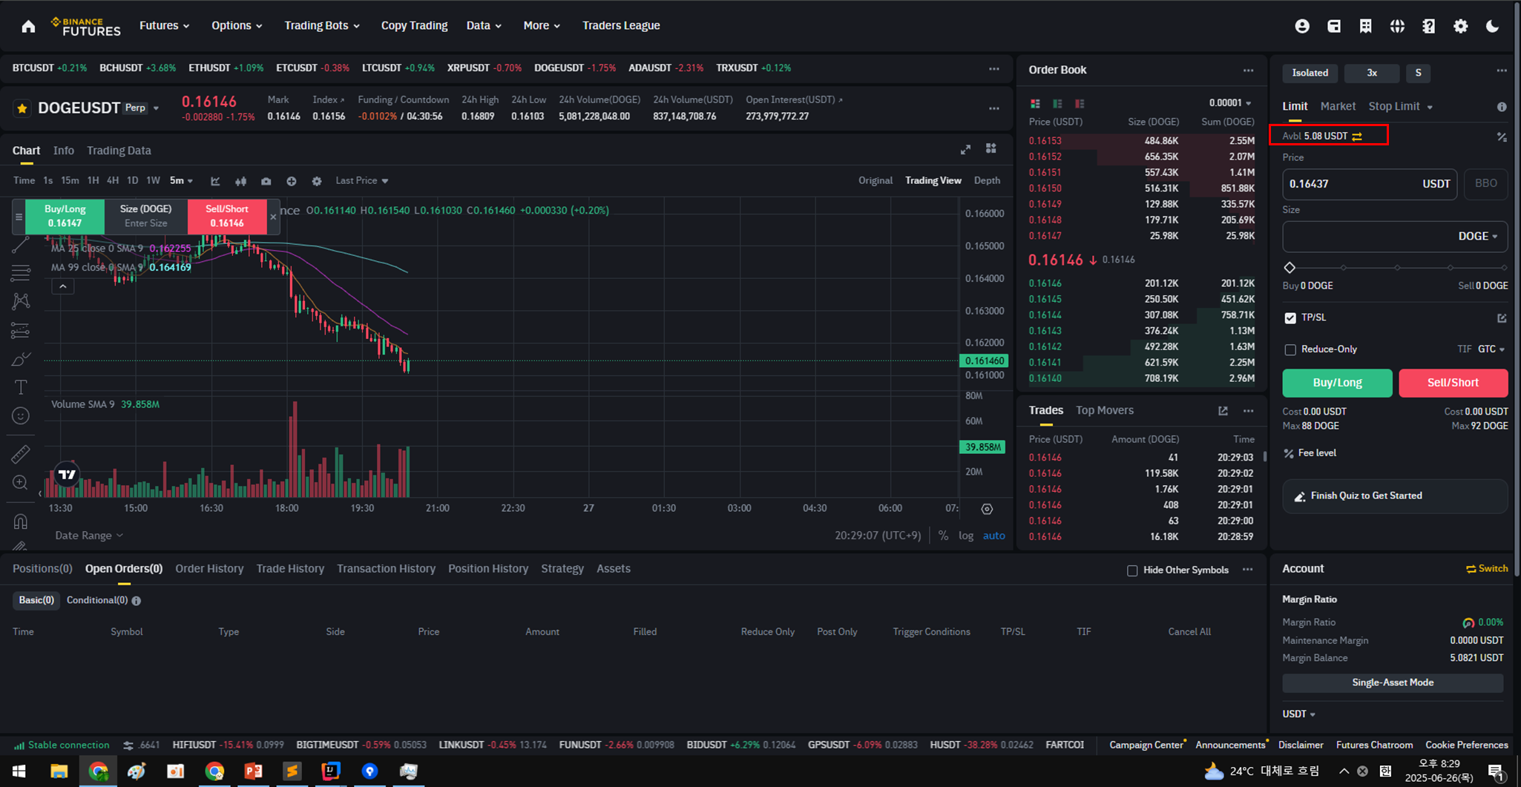Select the brush drawing tool
1521x787 pixels.
tap(21, 360)
